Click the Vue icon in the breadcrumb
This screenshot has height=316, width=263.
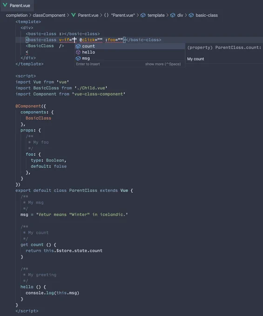tap(74, 15)
